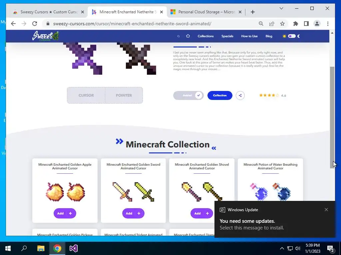Click the golden sword cursor thumbnail
This screenshot has width=341, height=255.
pos(133,192)
